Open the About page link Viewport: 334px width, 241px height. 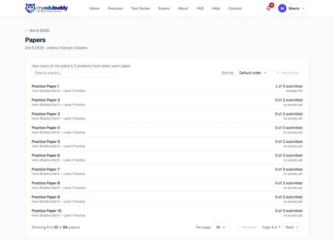pos(183,8)
